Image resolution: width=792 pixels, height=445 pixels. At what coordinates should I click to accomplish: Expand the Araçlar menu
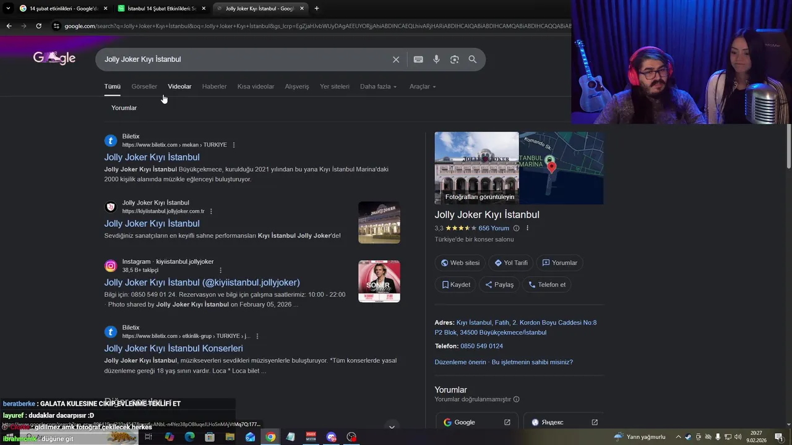[x=423, y=87]
